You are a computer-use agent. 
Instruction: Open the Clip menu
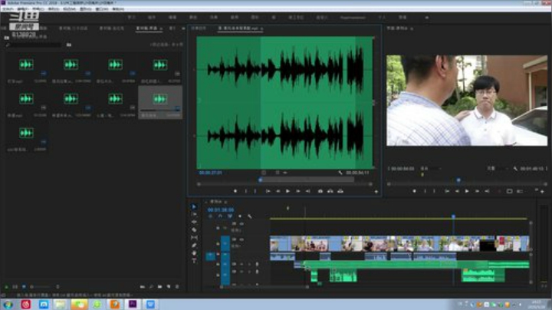click(x=38, y=8)
